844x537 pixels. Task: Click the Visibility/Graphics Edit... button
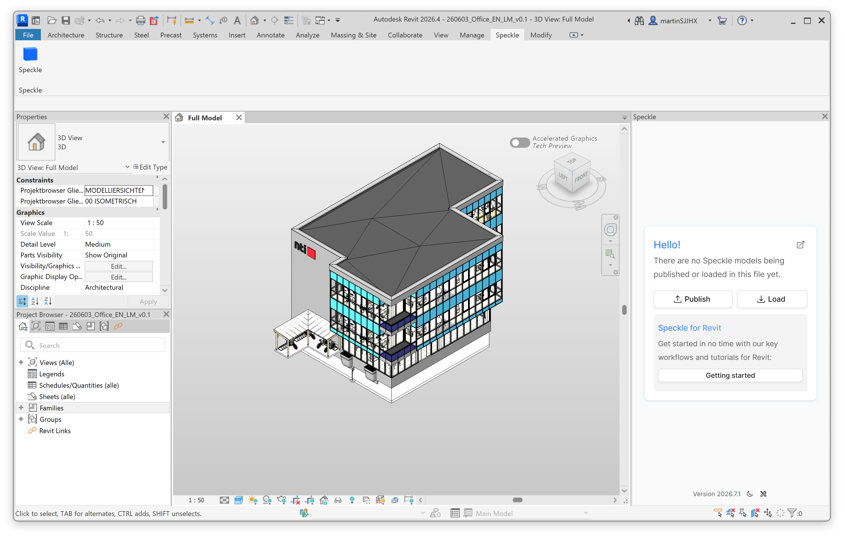tap(118, 267)
